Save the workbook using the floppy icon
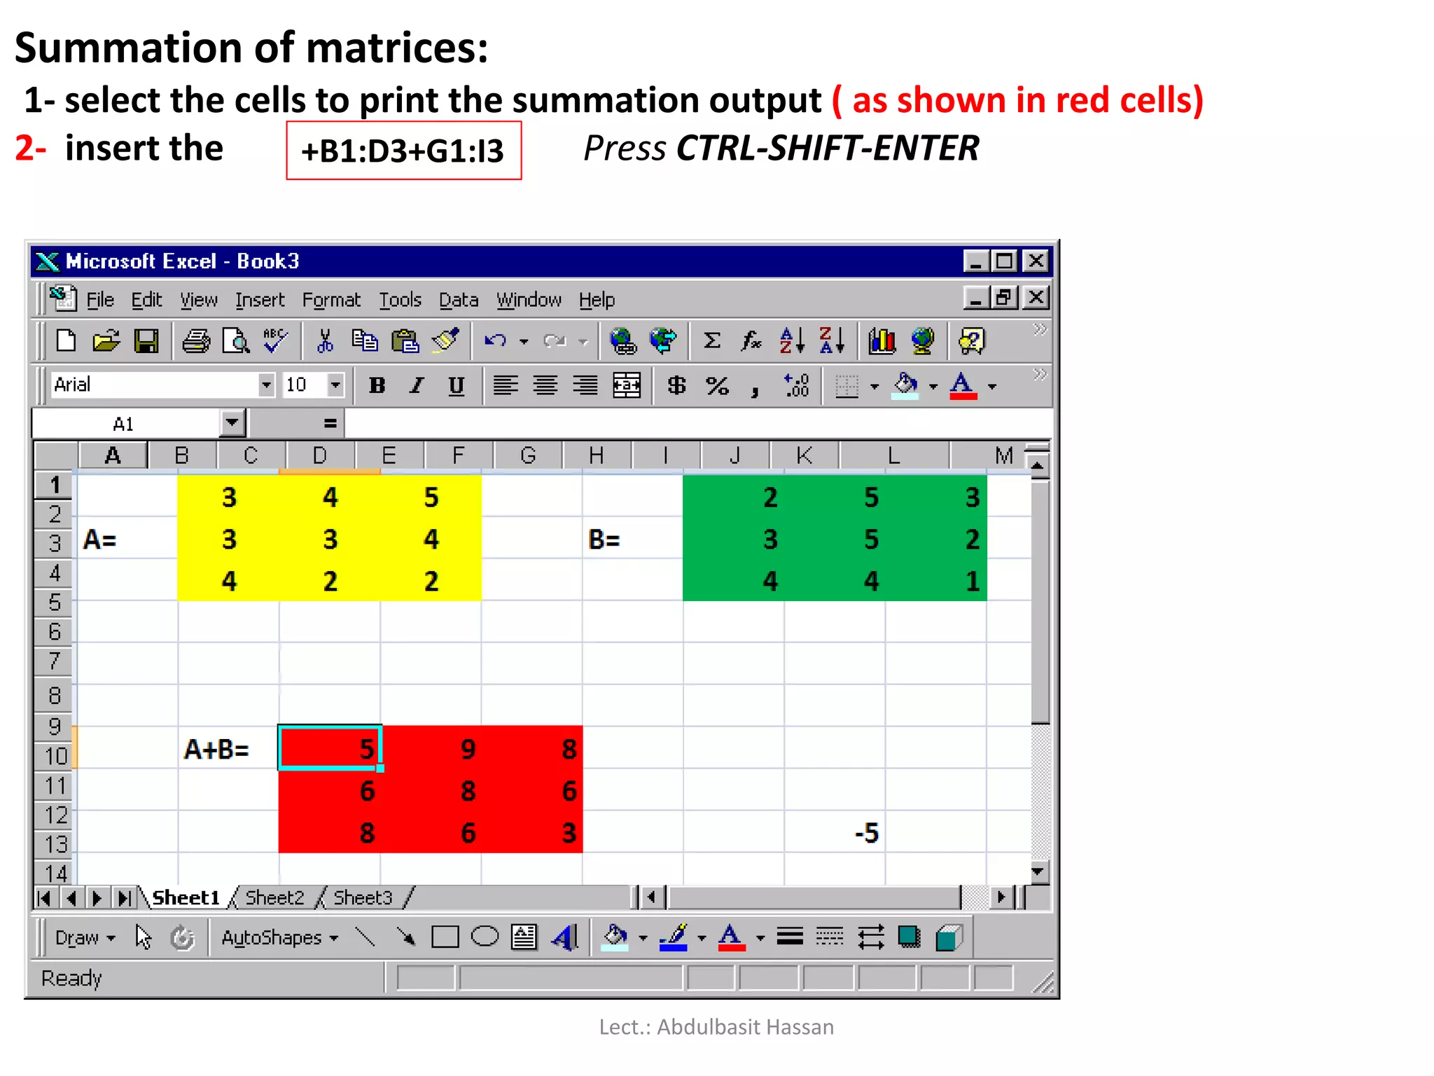The width and height of the screenshot is (1434, 1076). click(146, 341)
